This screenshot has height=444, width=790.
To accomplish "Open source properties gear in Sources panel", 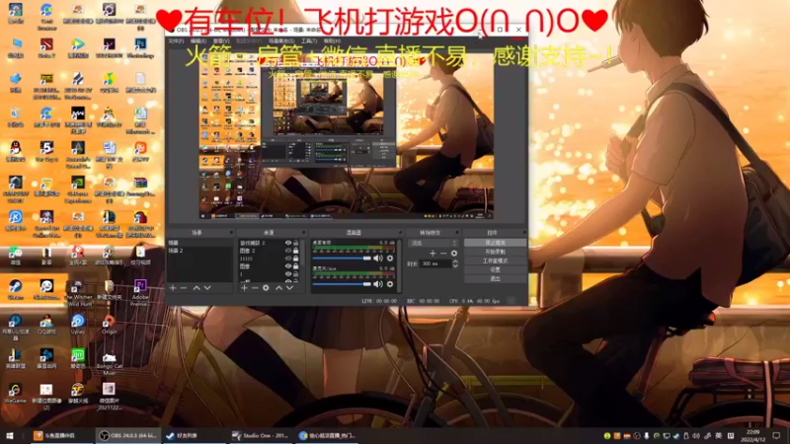I will point(266,288).
